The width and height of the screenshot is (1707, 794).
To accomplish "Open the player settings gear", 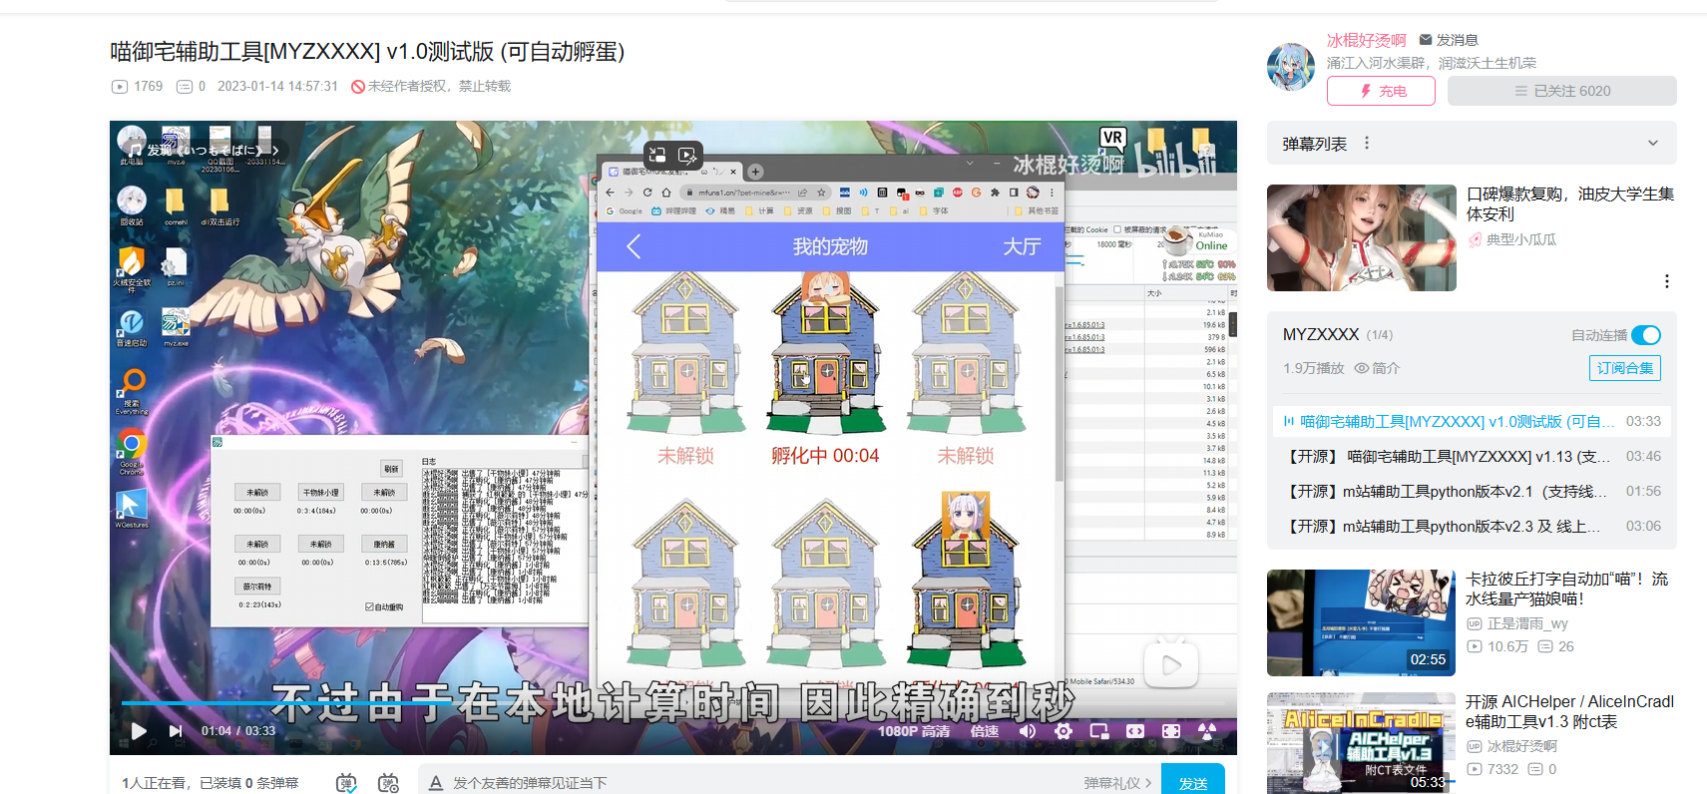I will (1064, 731).
